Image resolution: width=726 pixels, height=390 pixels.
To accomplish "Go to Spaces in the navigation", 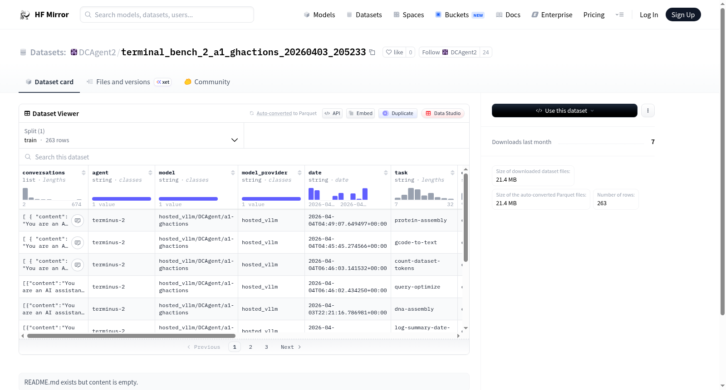I will (x=409, y=15).
